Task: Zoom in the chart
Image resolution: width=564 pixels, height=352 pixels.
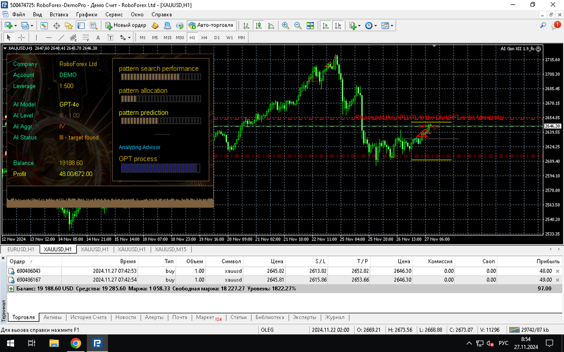Action: [x=285, y=25]
